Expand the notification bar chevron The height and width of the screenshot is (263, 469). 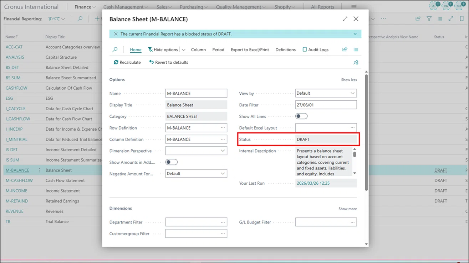tap(355, 34)
